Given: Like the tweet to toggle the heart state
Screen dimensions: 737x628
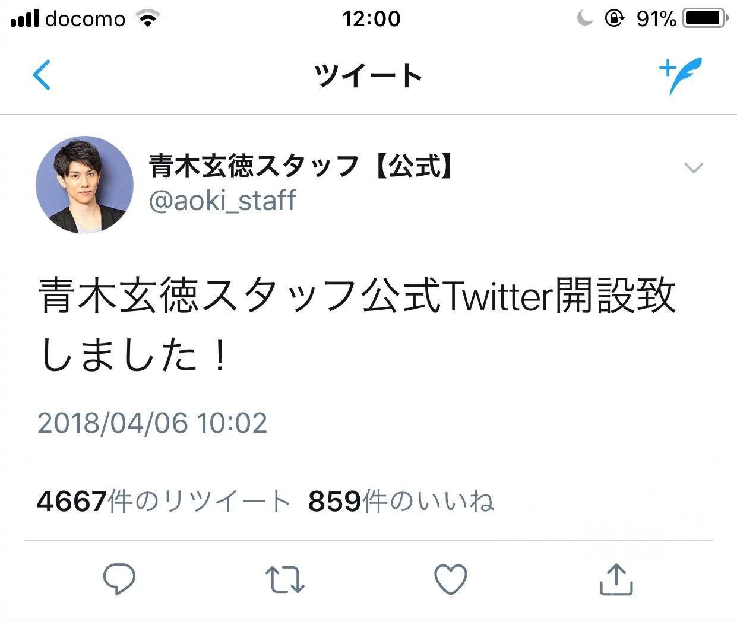Looking at the screenshot, I should coord(450,579).
